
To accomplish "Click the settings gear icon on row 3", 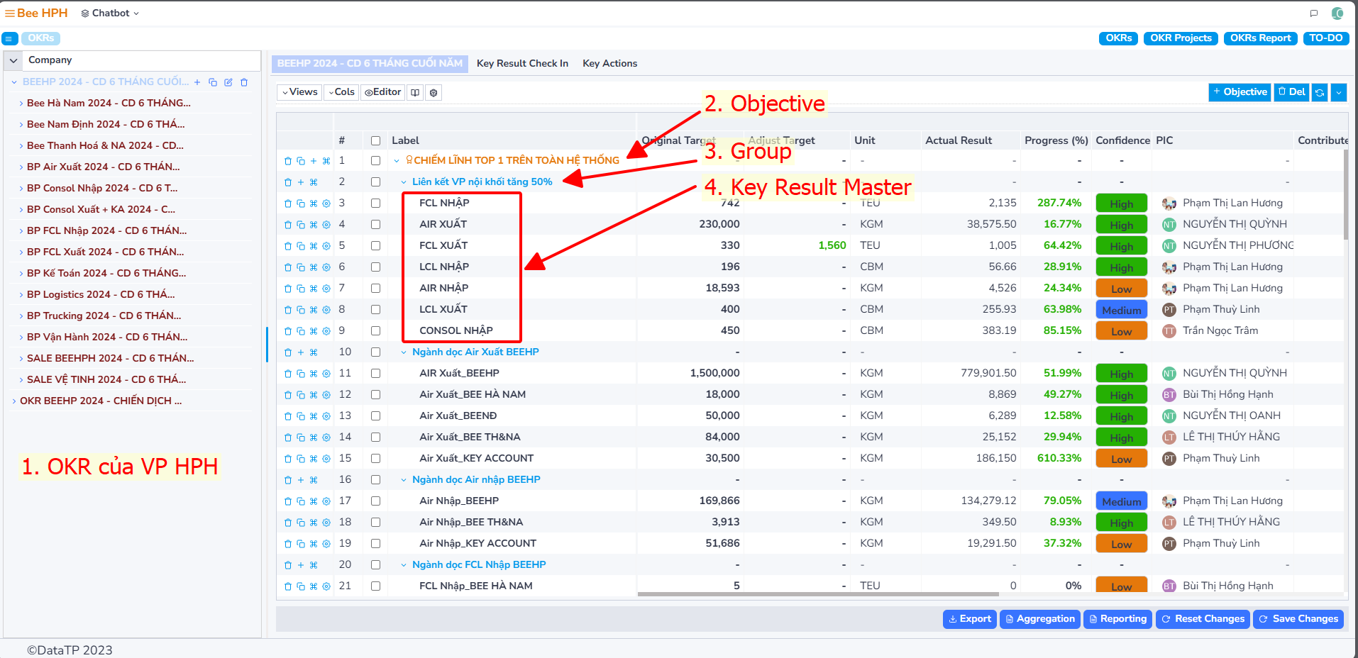I will [326, 203].
